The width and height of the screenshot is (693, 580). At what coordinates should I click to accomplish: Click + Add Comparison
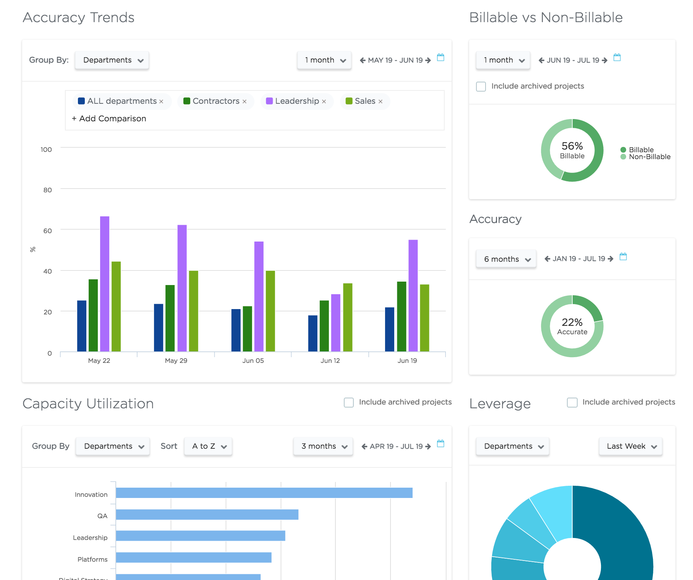[109, 119]
